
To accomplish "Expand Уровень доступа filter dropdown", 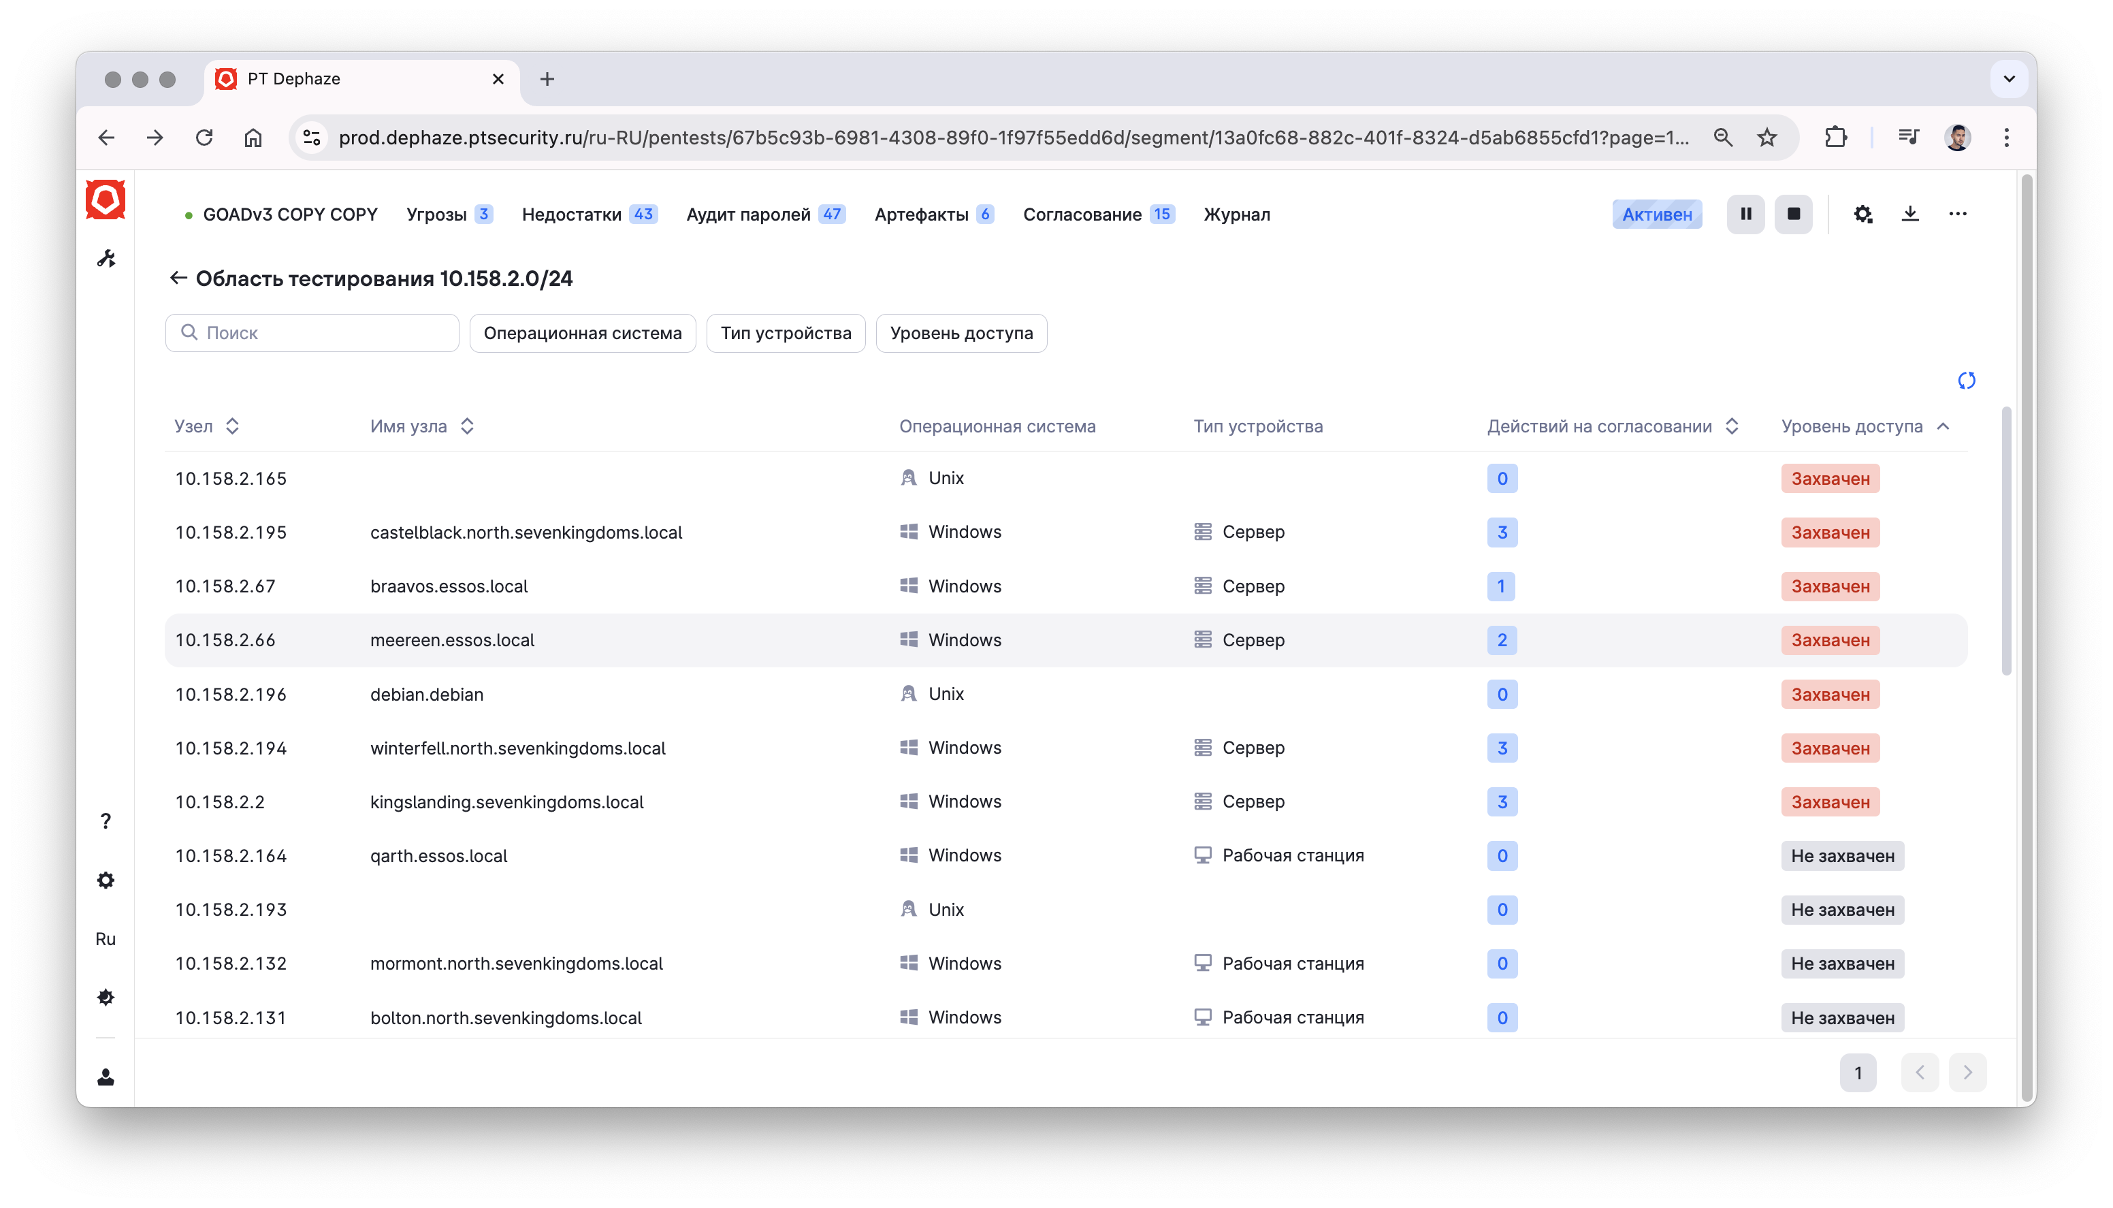I will coord(961,333).
